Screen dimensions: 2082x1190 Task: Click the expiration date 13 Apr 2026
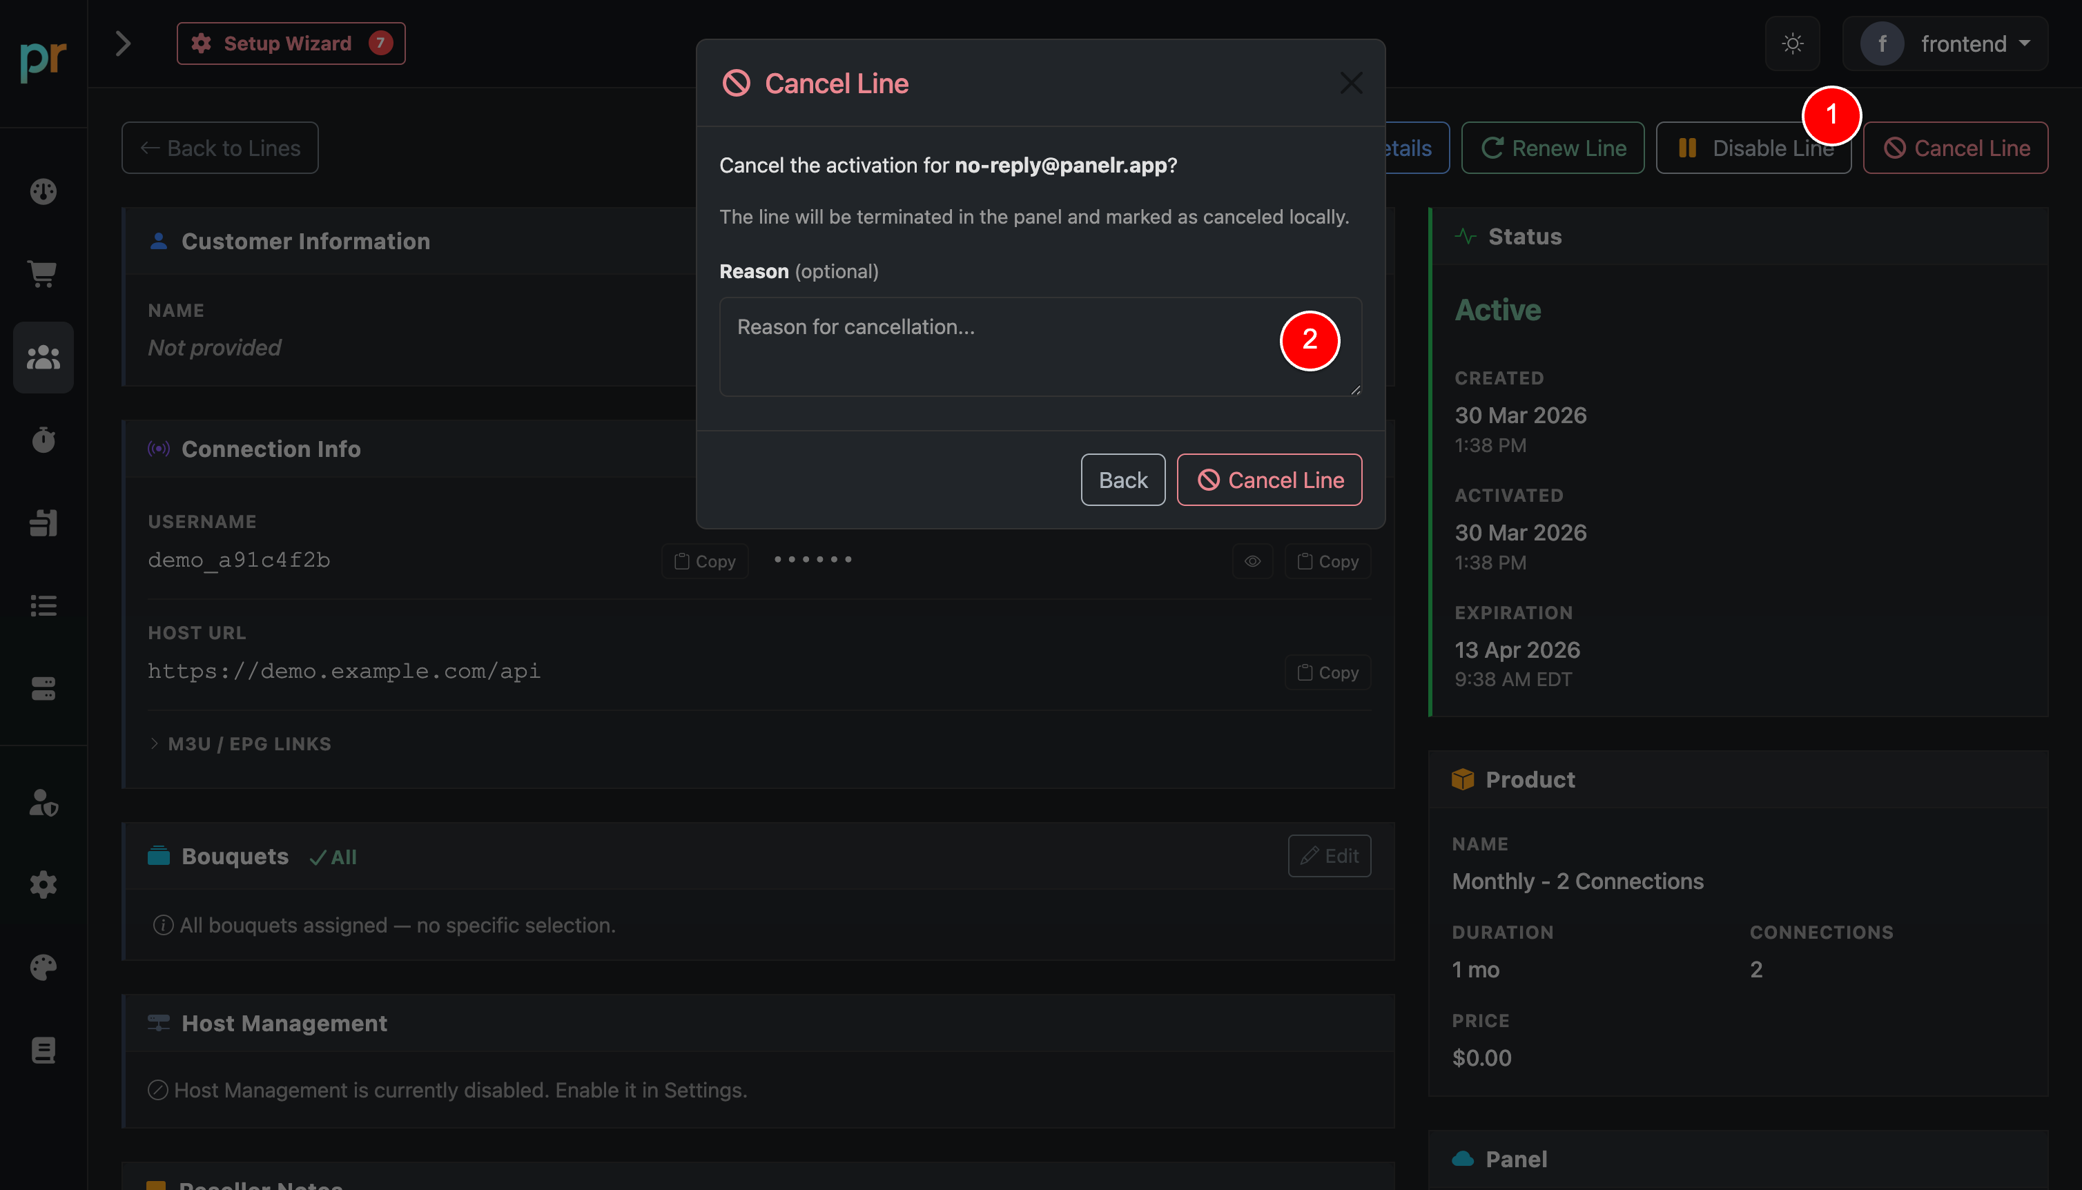click(1517, 650)
